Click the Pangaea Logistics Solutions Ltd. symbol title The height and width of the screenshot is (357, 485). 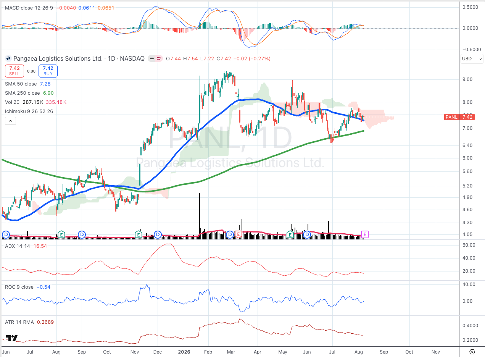click(58, 59)
